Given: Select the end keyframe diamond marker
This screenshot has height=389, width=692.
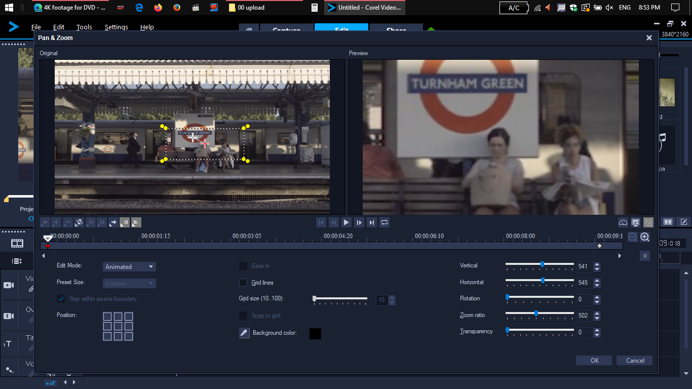Looking at the screenshot, I should pos(600,246).
